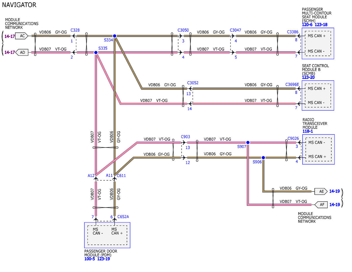Screen dimensions: 352x272
Task: Select the AF off-page connector symbol
Action: 321,205
